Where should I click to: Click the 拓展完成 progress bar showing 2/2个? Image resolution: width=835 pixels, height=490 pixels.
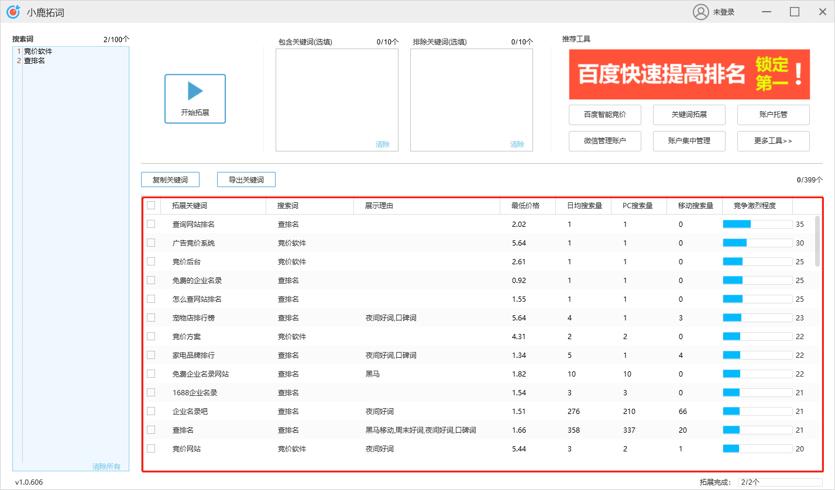click(780, 482)
